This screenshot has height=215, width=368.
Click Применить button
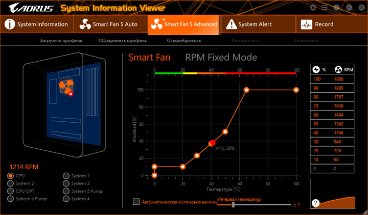307,40
